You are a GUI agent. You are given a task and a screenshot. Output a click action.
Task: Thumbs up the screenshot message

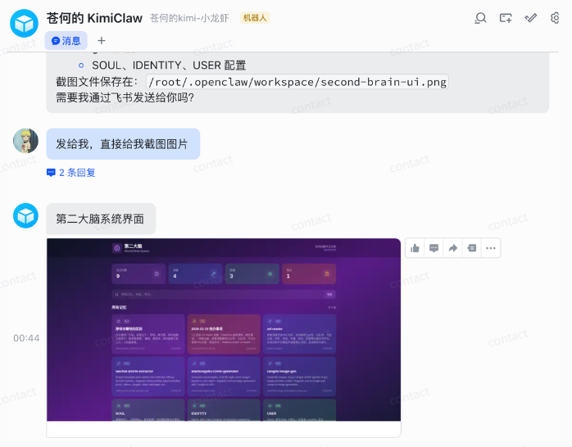tap(415, 248)
